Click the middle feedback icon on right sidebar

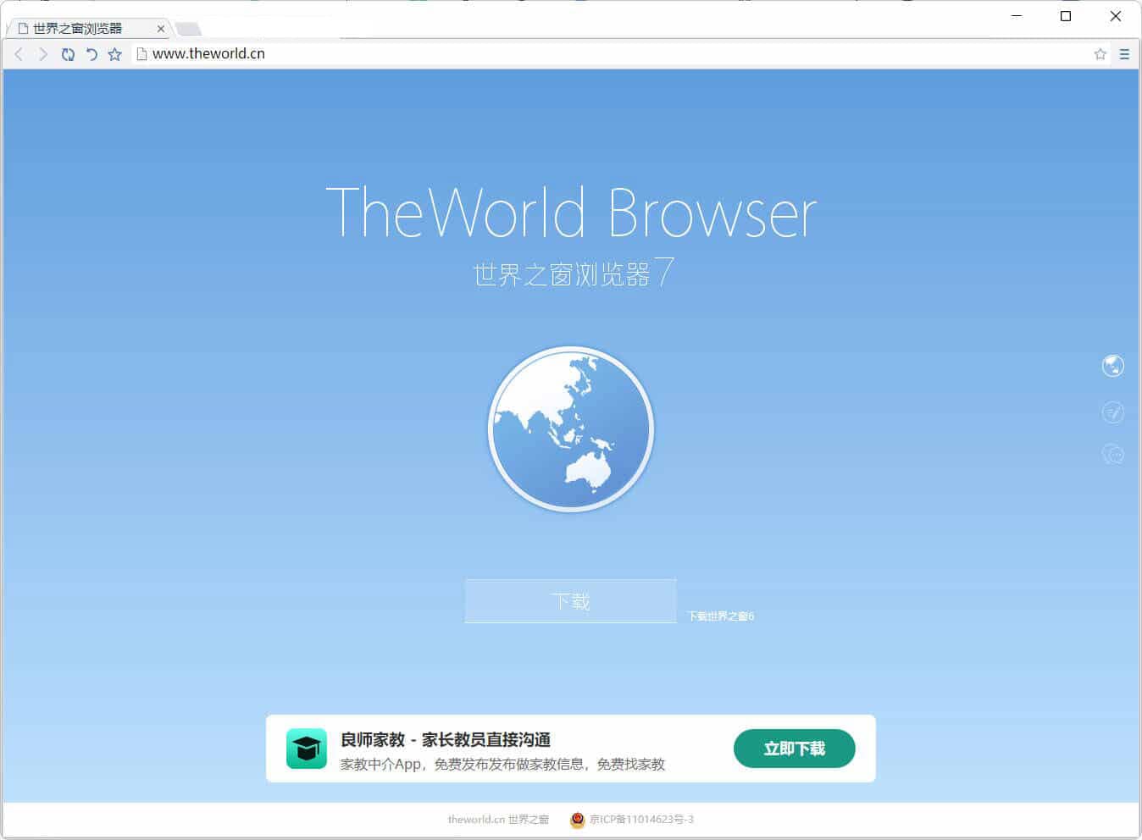(1112, 412)
